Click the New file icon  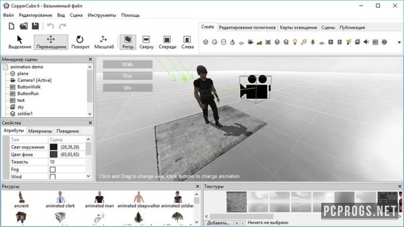click(11, 26)
